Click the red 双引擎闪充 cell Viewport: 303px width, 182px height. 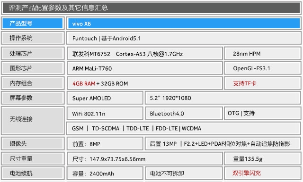click(x=262, y=174)
